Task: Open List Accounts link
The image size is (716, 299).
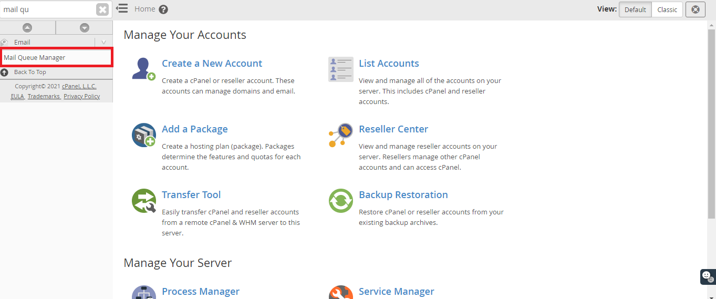Action: (389, 64)
